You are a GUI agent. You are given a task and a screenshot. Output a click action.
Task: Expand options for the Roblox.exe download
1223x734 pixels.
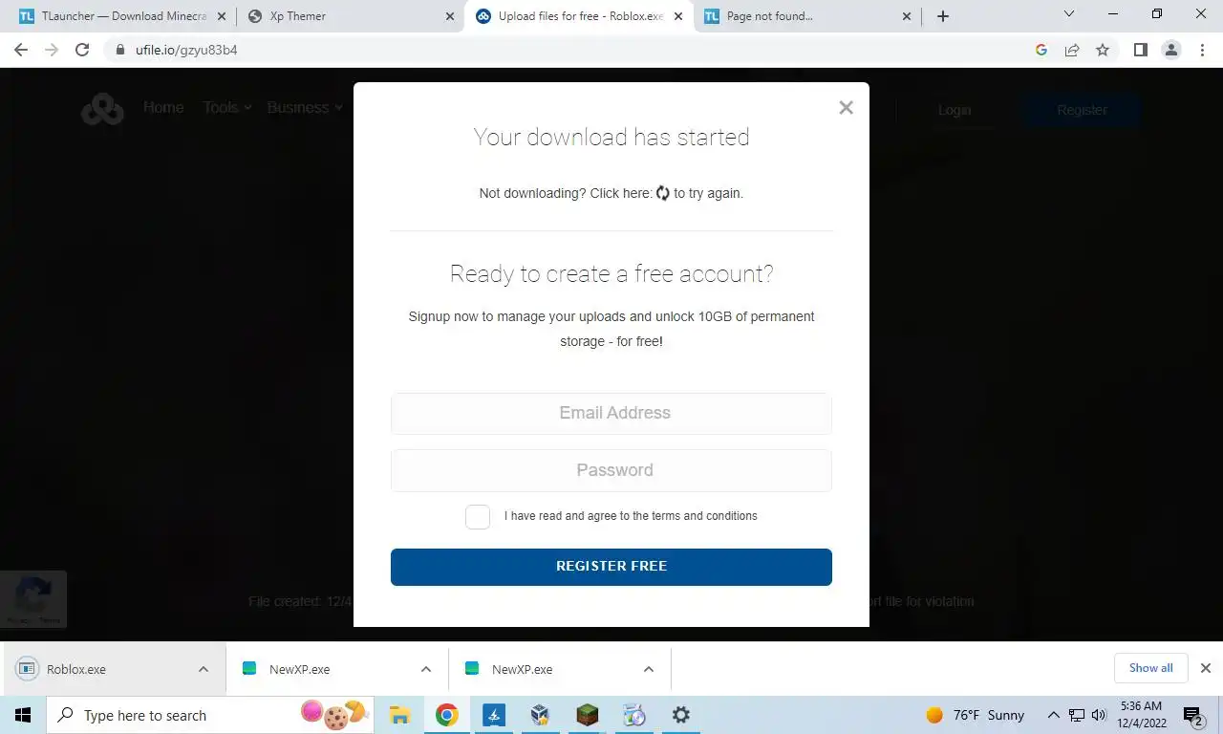point(204,669)
